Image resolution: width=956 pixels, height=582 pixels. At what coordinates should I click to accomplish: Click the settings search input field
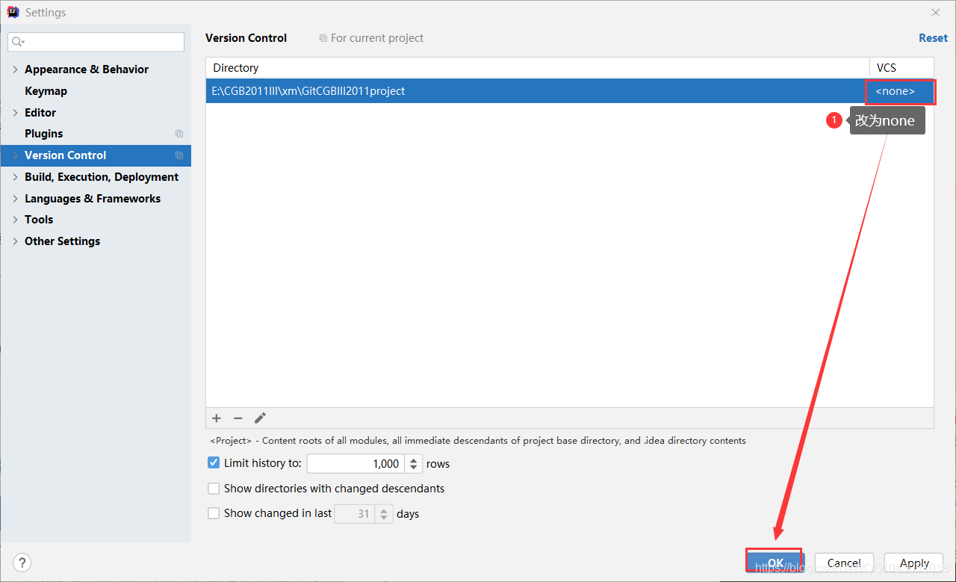point(96,42)
